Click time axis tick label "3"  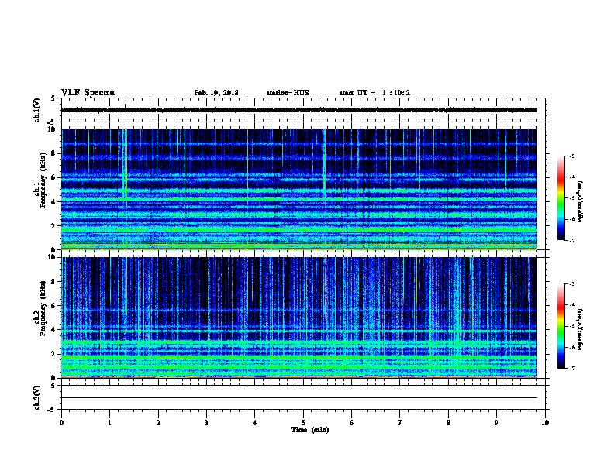click(206, 422)
